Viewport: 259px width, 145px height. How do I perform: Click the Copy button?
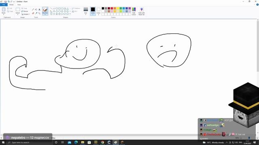coord(10,11)
